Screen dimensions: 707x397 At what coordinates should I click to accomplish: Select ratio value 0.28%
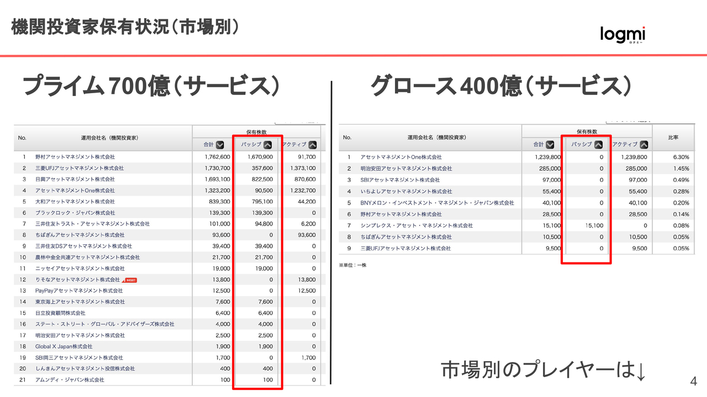click(680, 191)
